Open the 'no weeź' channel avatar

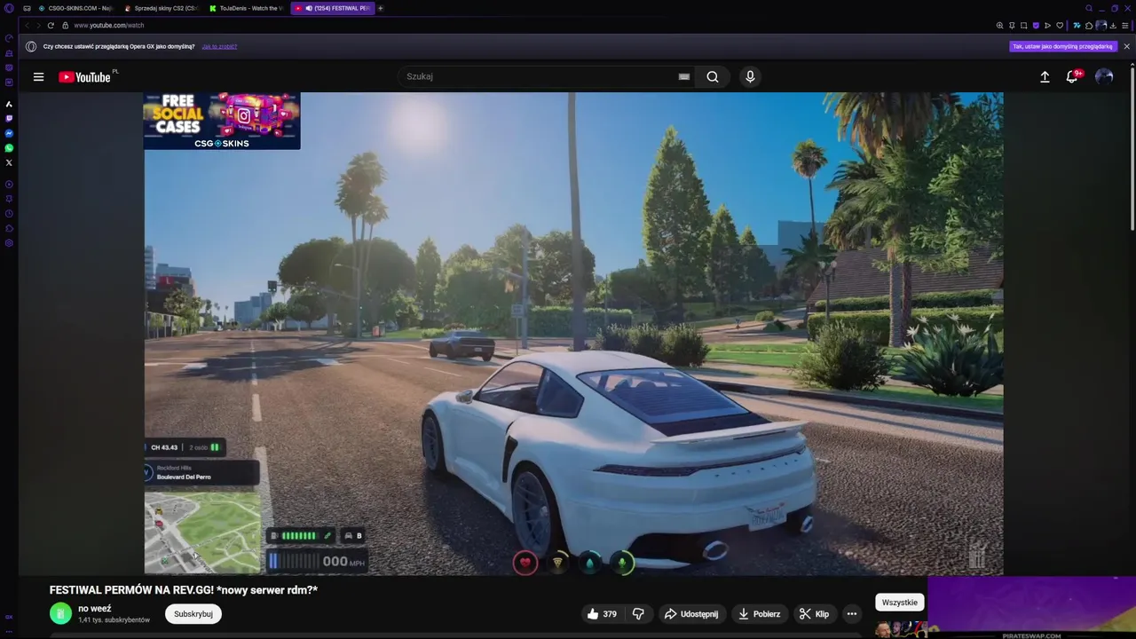pyautogui.click(x=60, y=613)
